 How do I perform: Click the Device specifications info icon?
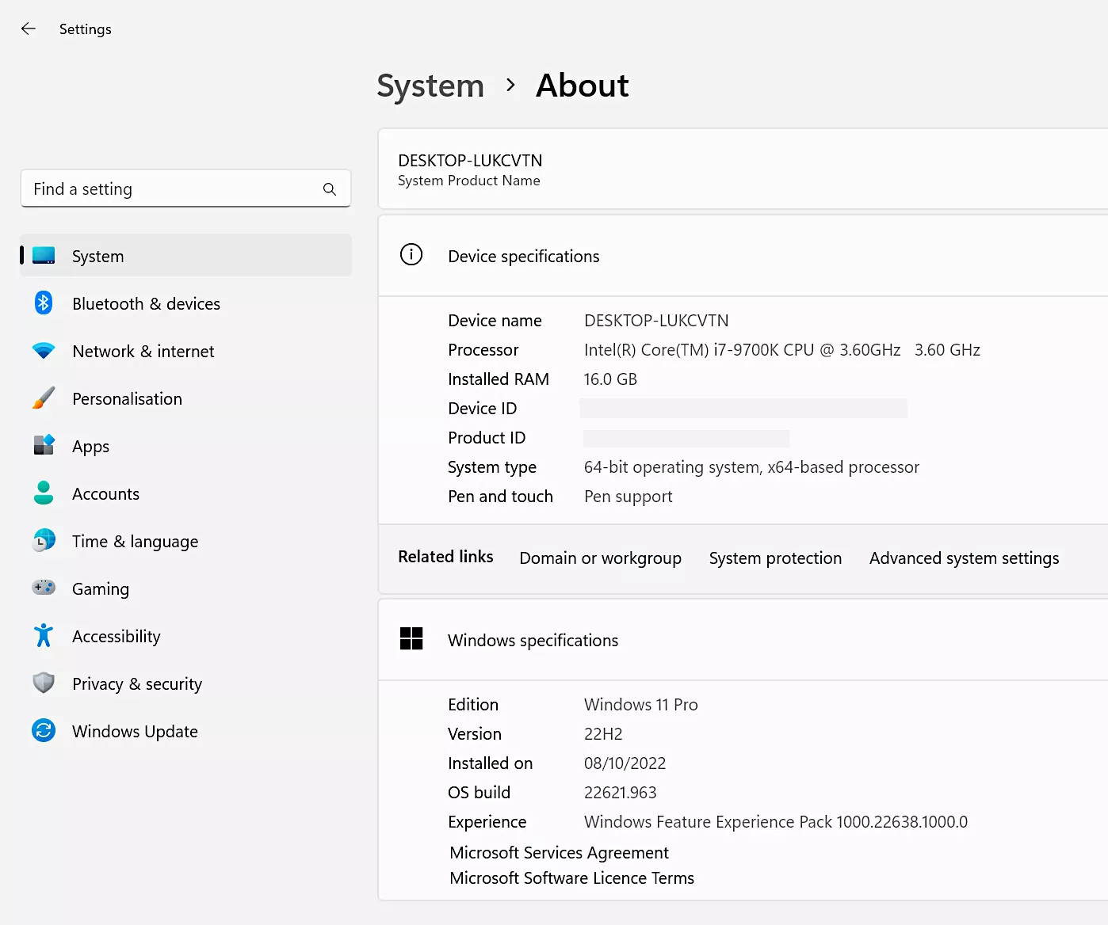click(x=411, y=255)
